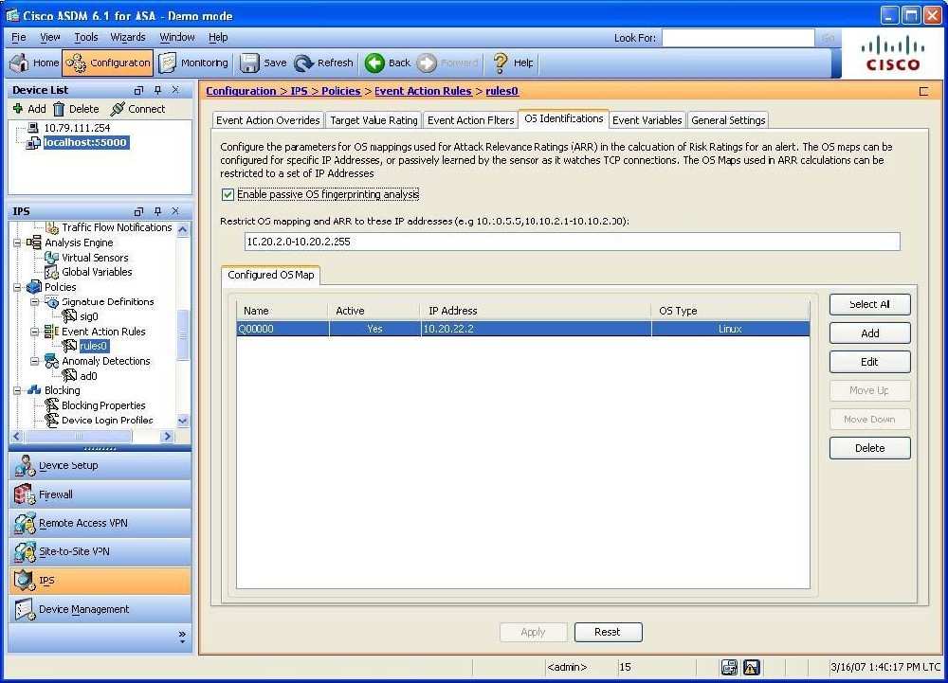Float the Device List panel
The image size is (948, 683).
point(139,90)
